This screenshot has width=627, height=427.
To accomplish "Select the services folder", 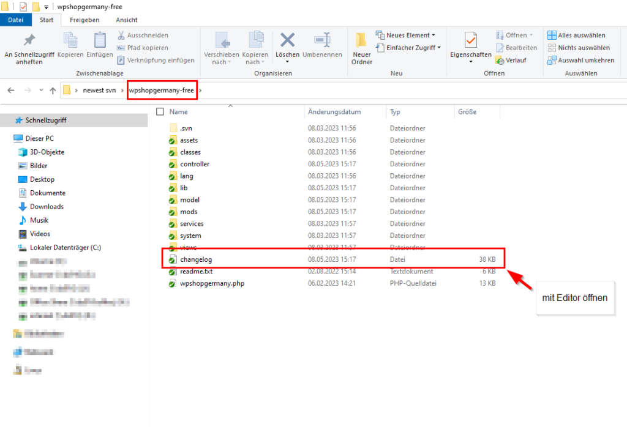I will [x=192, y=224].
